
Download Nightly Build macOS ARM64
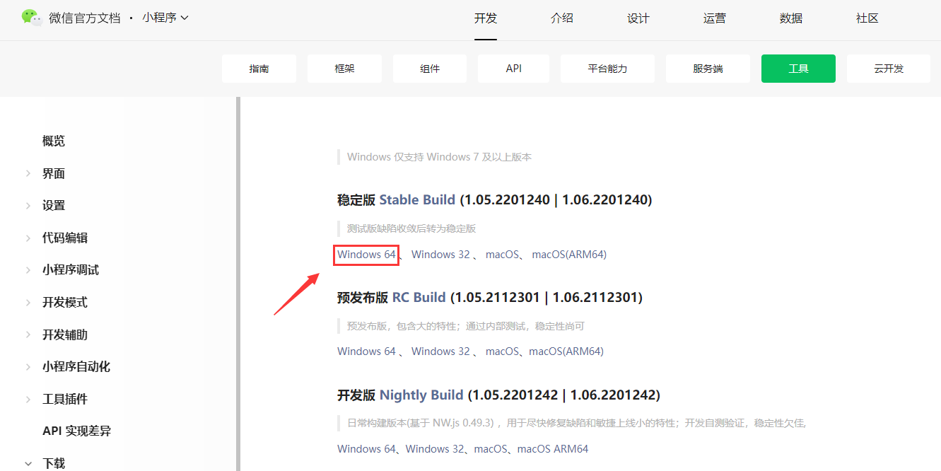pos(553,448)
